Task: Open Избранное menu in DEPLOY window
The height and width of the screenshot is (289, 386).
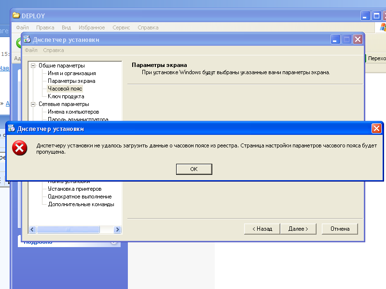Action: point(92,27)
